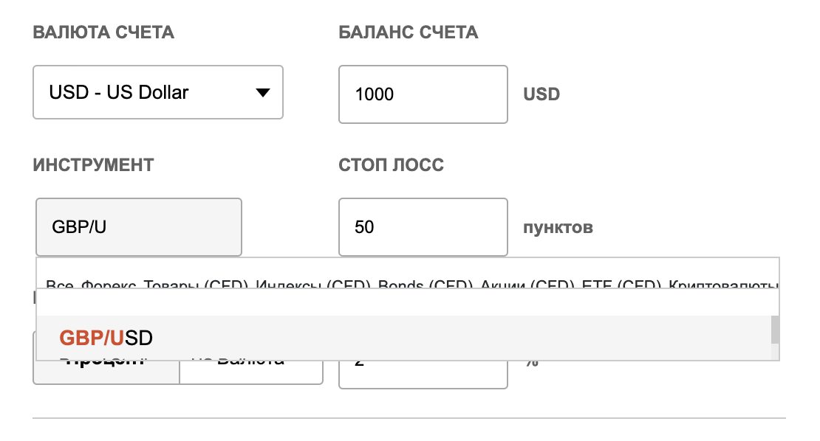This screenshot has height=441, width=820.
Task: Click the БАЛАНС СЧЕТА label
Action: [408, 32]
